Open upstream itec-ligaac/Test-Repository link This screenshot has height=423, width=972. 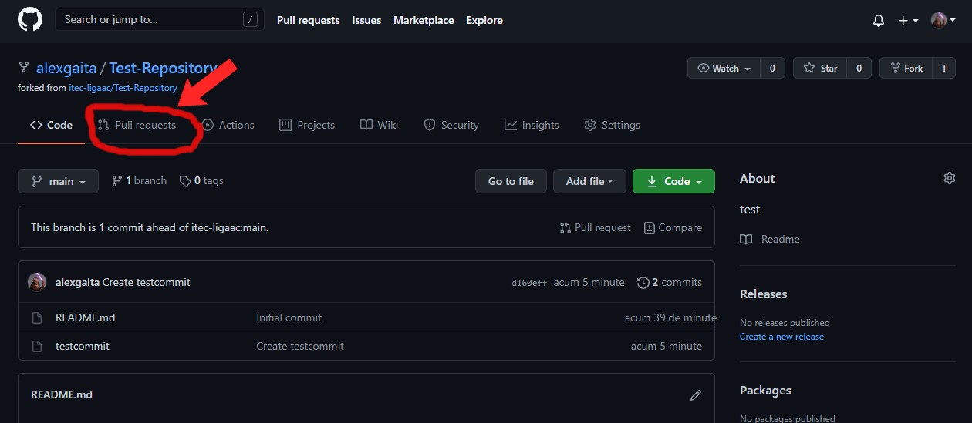coord(123,88)
